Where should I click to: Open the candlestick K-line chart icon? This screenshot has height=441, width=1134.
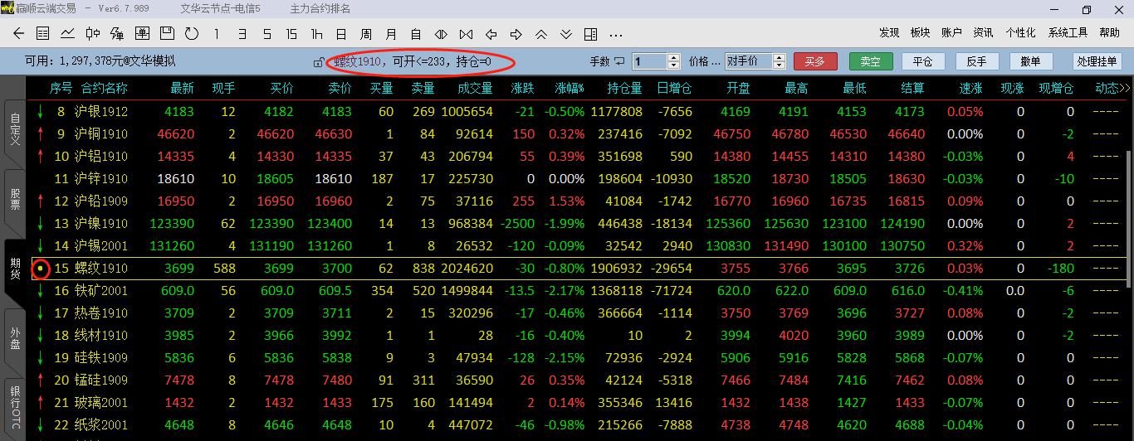click(92, 34)
